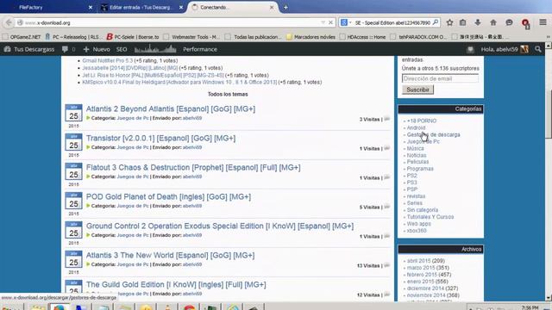The width and height of the screenshot is (552, 310).
Task: Open the PC-Spiele Boerse.to bookmark
Action: [x=133, y=37]
